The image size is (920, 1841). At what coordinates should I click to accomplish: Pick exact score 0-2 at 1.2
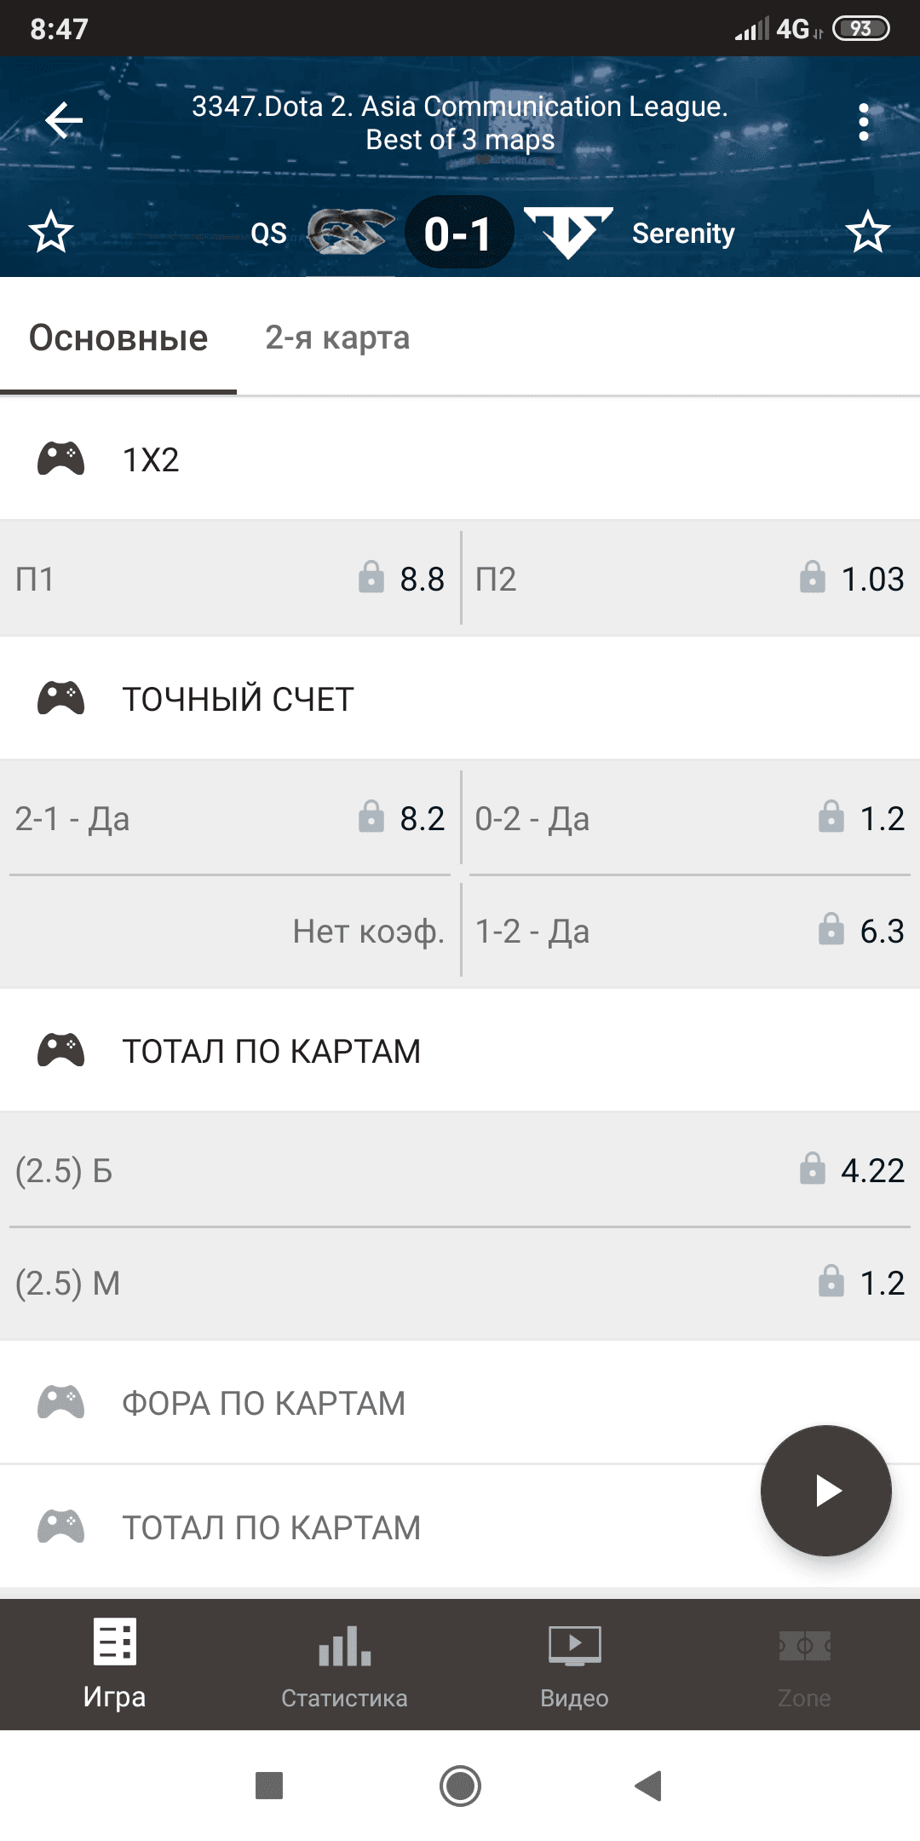[690, 818]
